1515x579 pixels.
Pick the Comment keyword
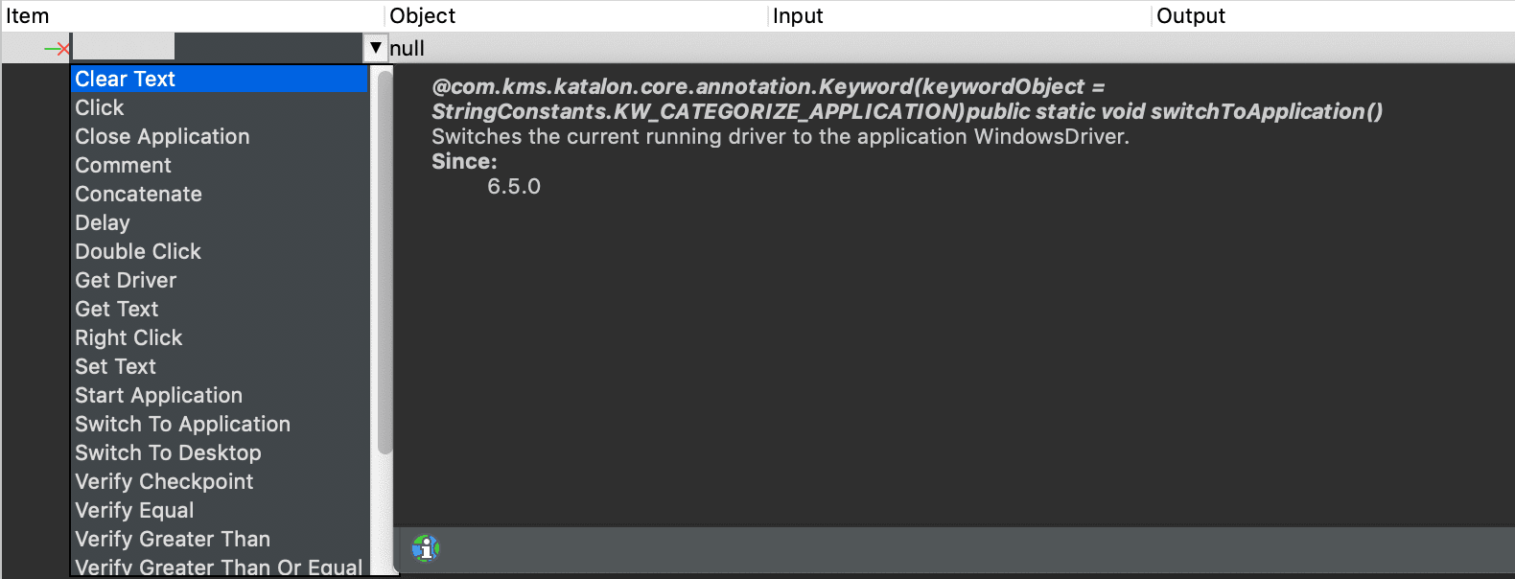coord(123,165)
